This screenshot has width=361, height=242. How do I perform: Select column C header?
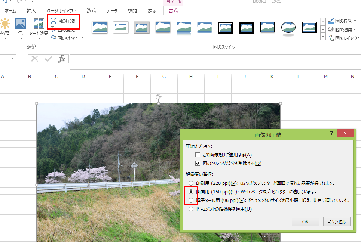pos(56,77)
